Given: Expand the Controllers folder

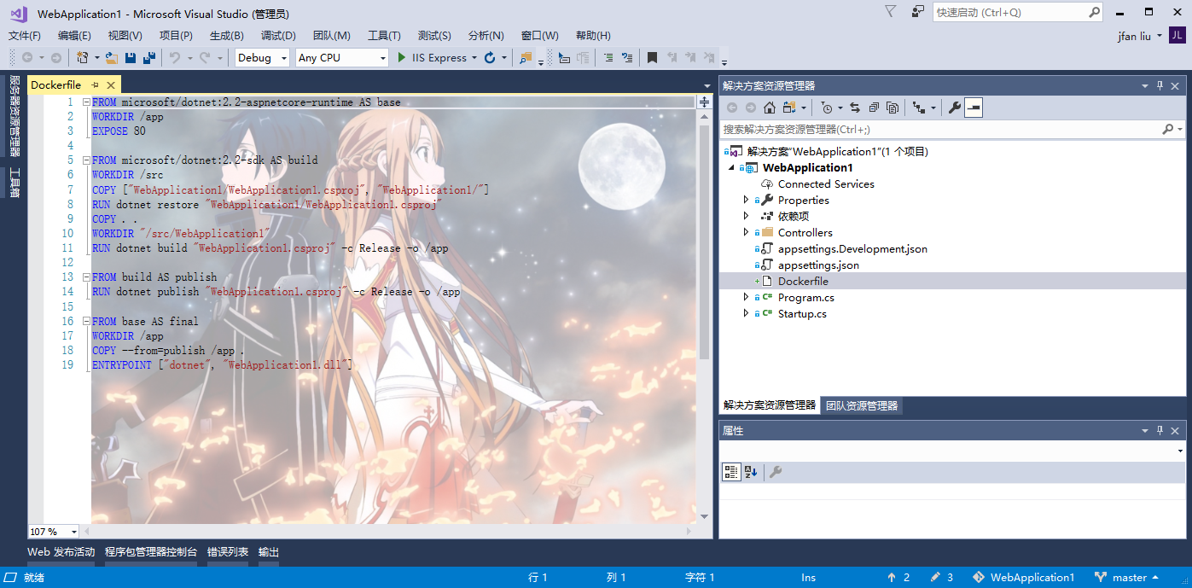Looking at the screenshot, I should pos(746,232).
